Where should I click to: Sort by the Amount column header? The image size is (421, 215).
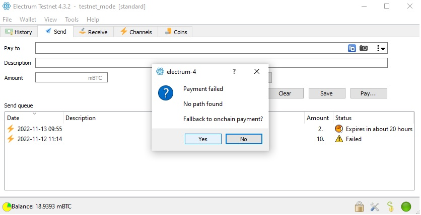(x=318, y=118)
